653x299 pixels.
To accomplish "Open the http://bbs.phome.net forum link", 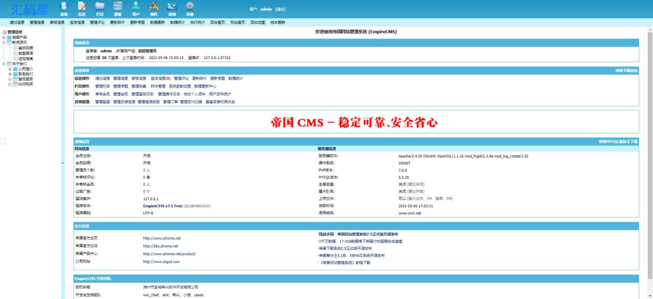I will point(160,246).
